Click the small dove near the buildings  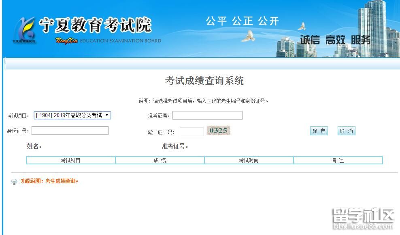pyautogui.click(x=302, y=27)
